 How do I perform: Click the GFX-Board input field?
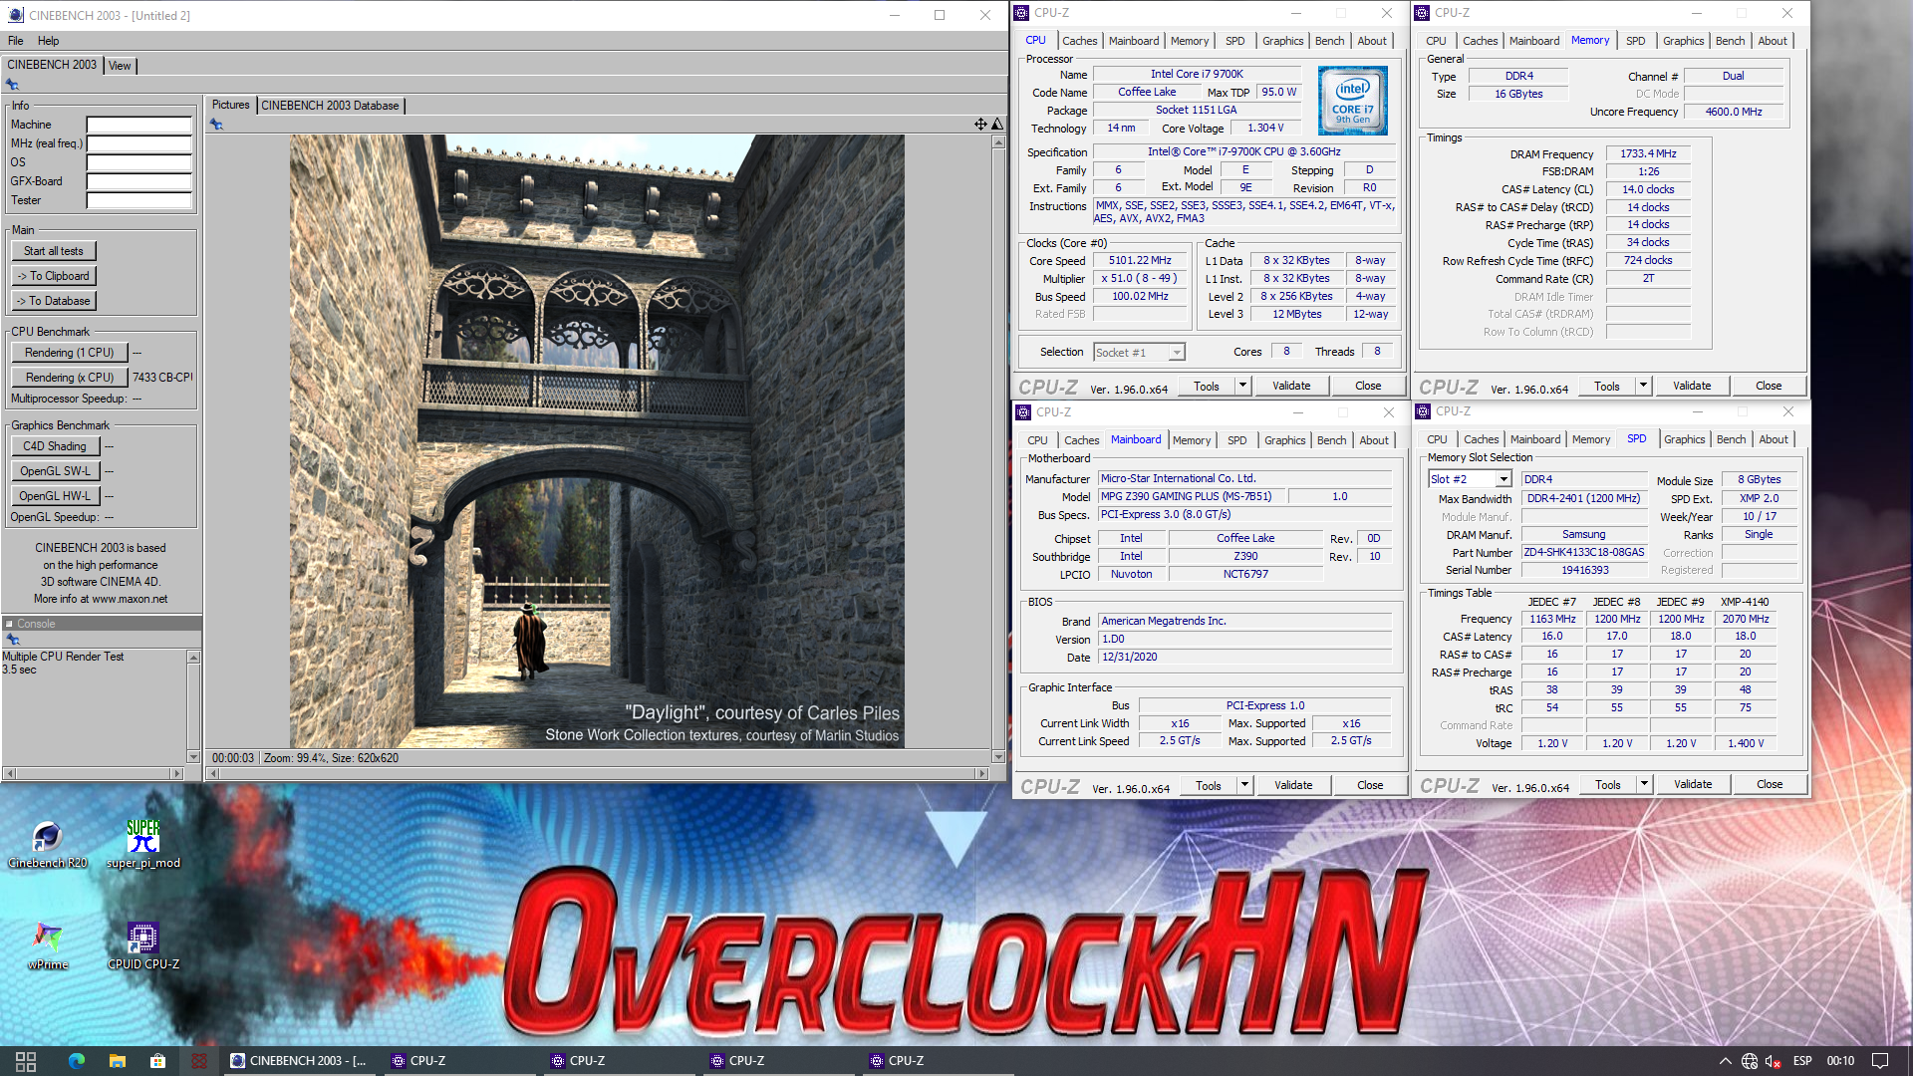138,182
